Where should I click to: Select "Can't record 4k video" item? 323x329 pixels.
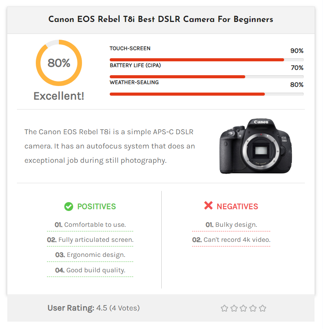231,240
